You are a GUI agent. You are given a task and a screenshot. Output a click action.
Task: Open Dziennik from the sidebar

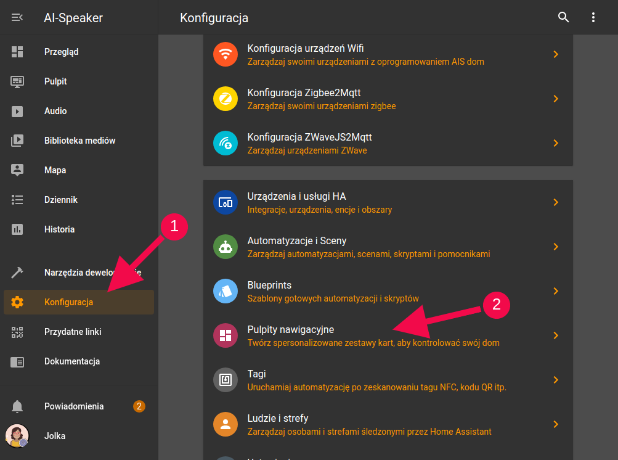tap(79, 200)
